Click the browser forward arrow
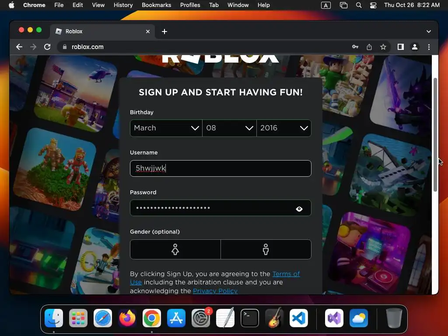This screenshot has width=448, height=336. (x=33, y=47)
